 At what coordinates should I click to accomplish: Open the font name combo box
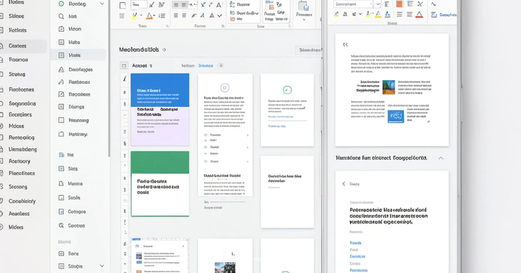pyautogui.click(x=139, y=4)
